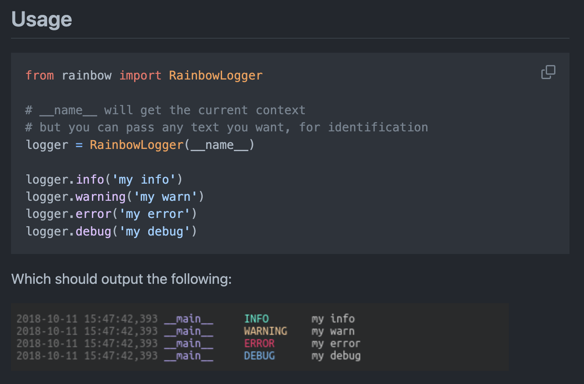Click 'Which should output the following:' text
This screenshot has height=384, width=584.
tap(121, 279)
